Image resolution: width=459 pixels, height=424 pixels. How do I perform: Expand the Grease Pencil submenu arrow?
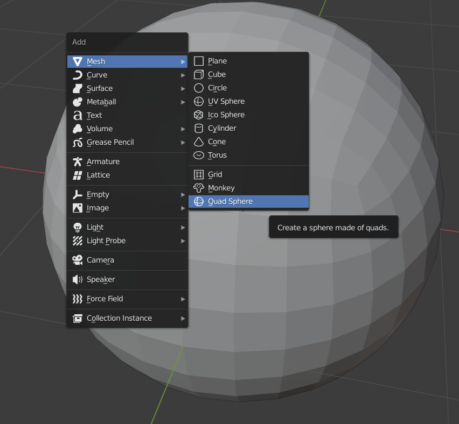(x=183, y=143)
